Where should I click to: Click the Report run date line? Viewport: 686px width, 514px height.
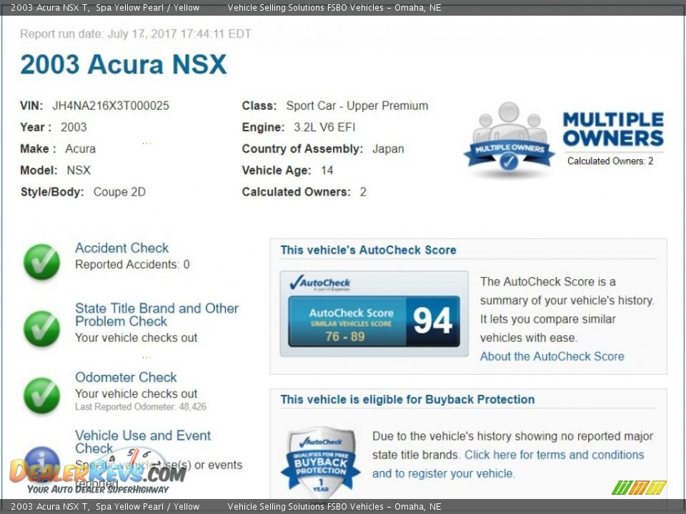(136, 34)
